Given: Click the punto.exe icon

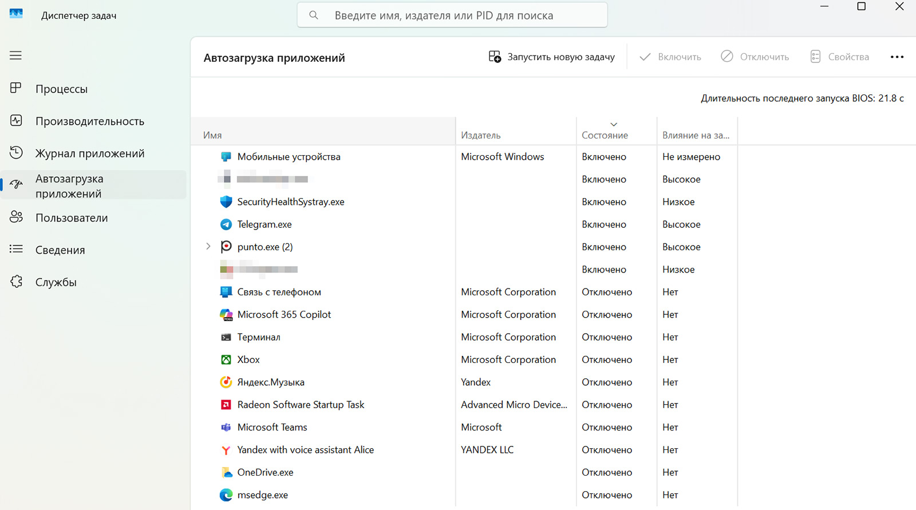Looking at the screenshot, I should 226,247.
